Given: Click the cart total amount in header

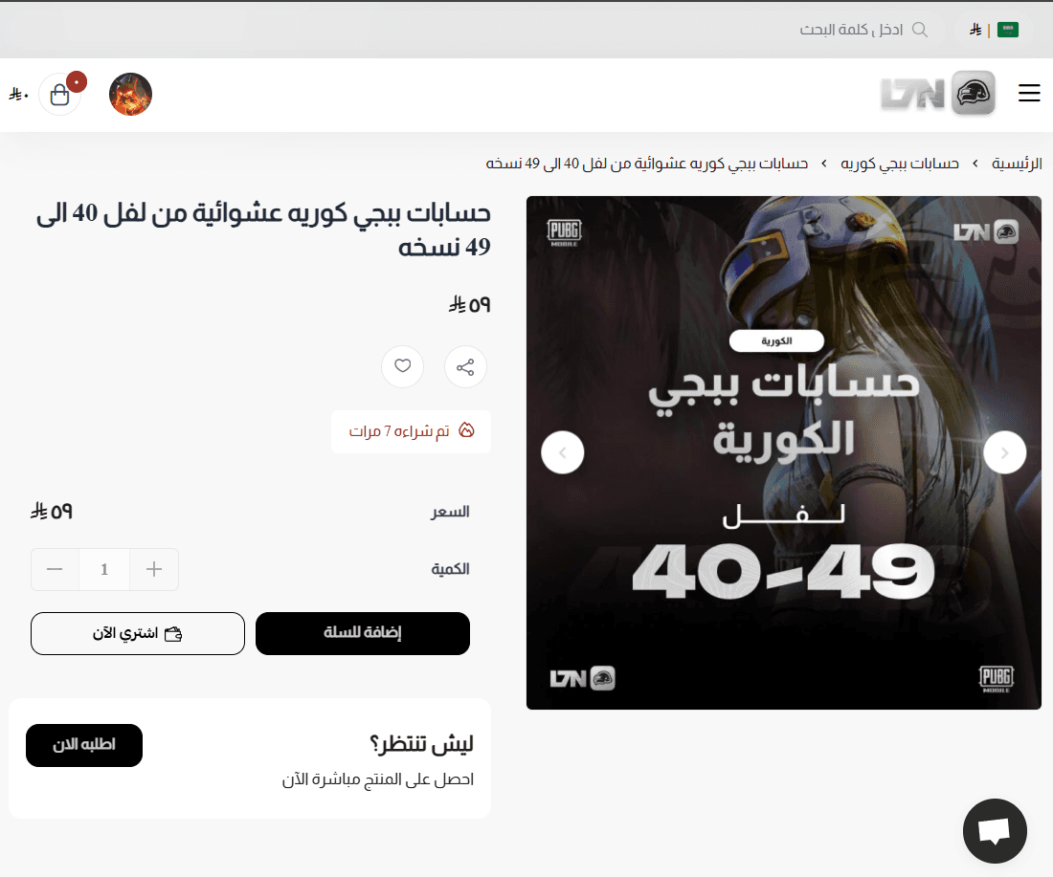Looking at the screenshot, I should [x=18, y=95].
